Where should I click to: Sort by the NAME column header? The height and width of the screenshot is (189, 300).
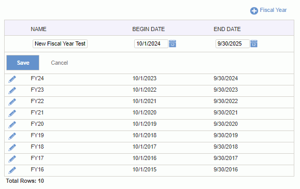point(38,29)
